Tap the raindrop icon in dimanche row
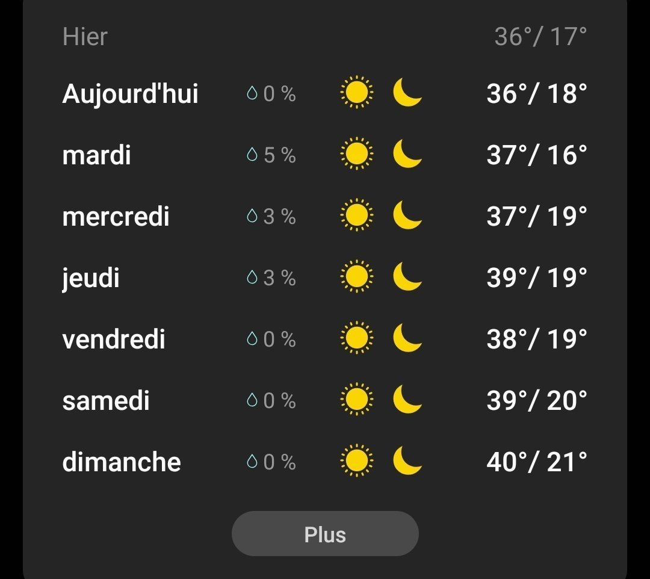Screen dimensions: 650x579 [x=252, y=461]
